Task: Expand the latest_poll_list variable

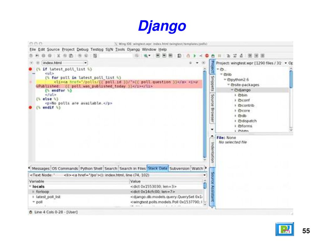Action: tap(33, 197)
